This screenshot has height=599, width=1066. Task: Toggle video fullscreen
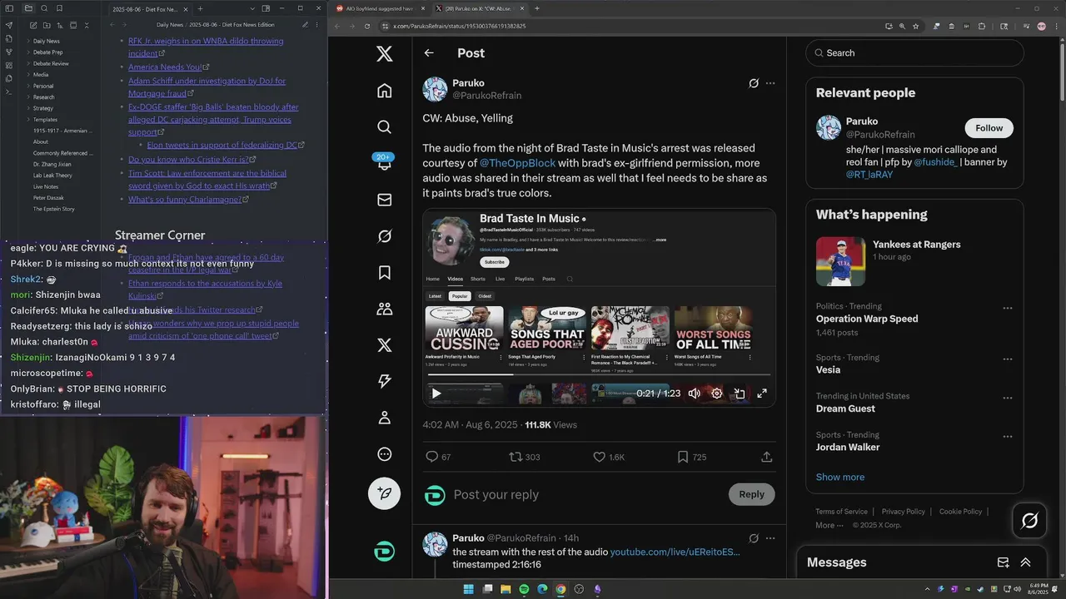click(762, 394)
